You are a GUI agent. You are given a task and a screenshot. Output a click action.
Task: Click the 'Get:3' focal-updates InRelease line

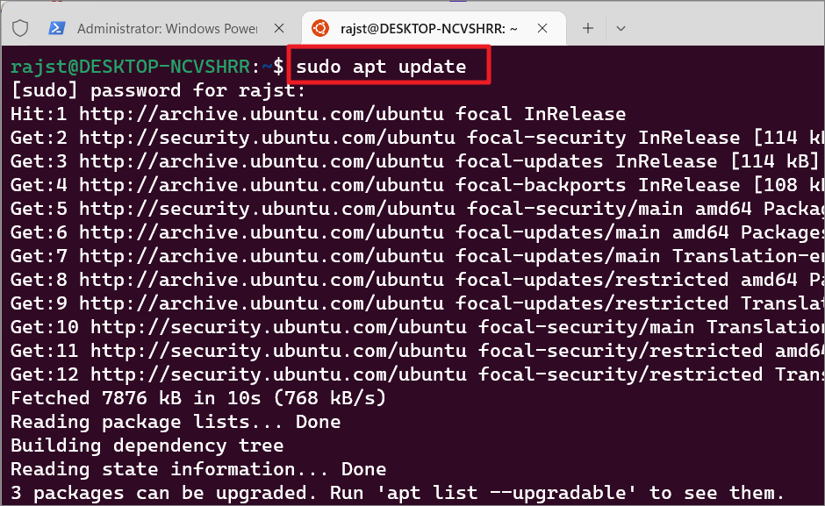414,161
